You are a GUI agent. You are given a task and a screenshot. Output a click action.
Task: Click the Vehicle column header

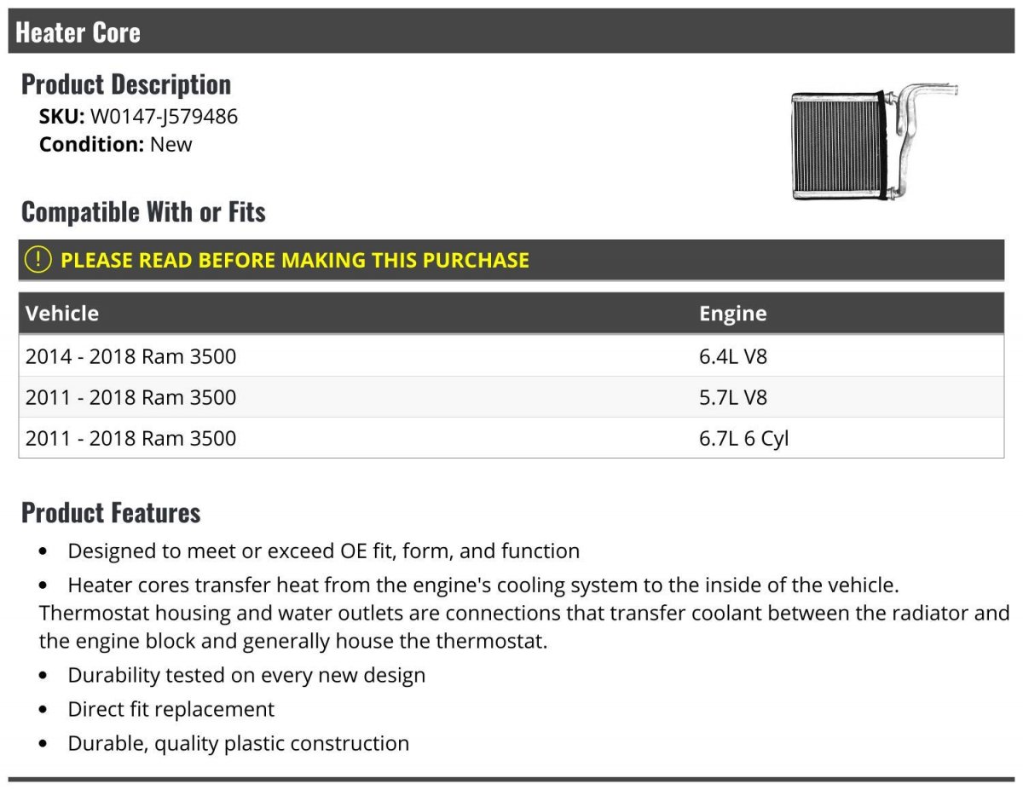tap(62, 314)
